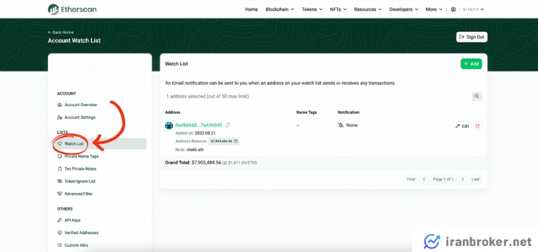
Task: Click the address blockie avatar
Action: click(169, 125)
